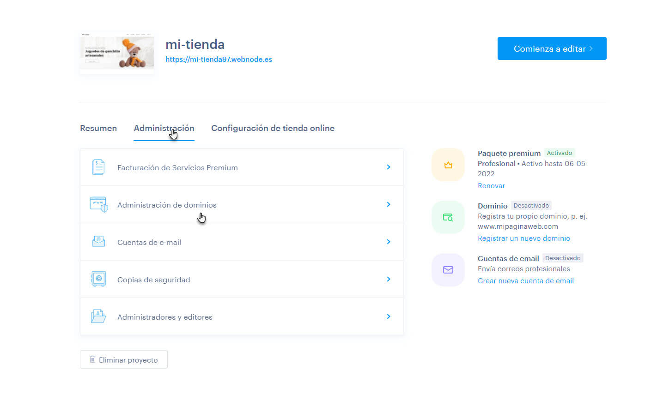Click the Administración de dominios globe icon
Image resolution: width=645 pixels, height=399 pixels.
point(98,204)
